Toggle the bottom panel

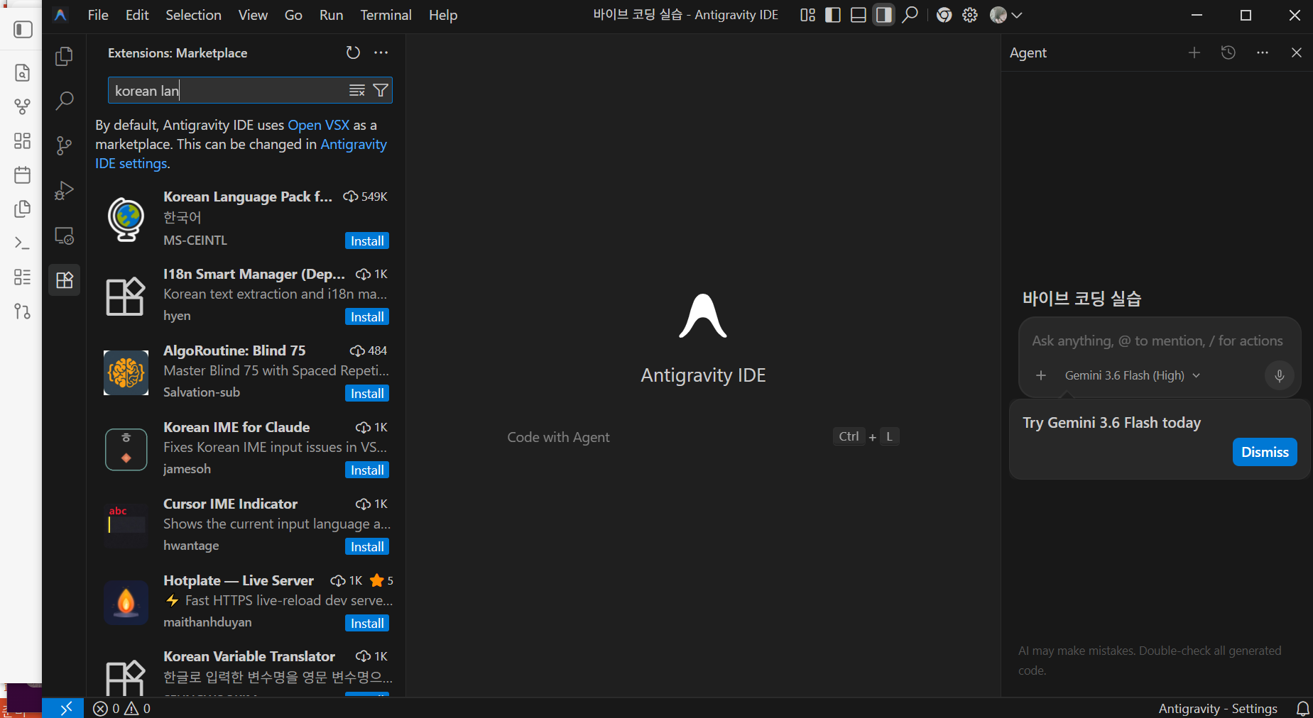pos(859,15)
